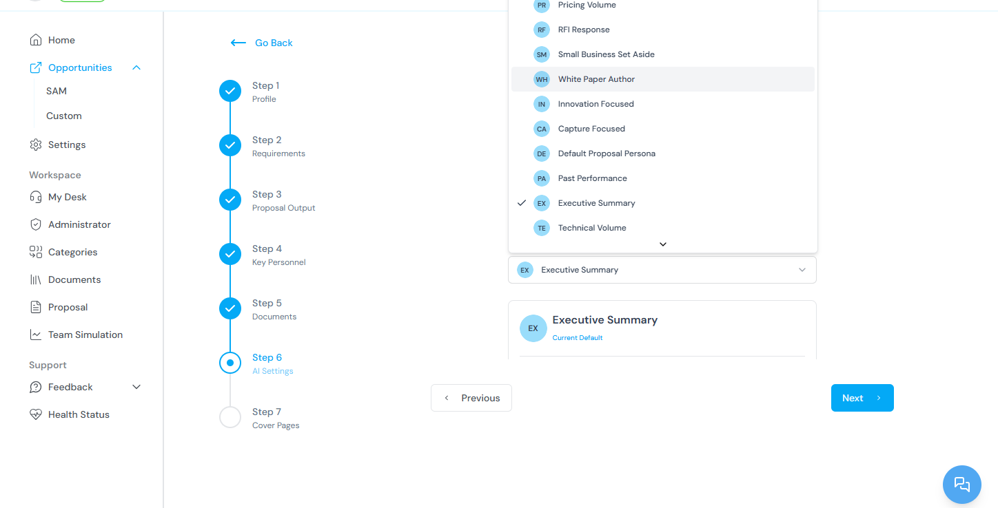Click the PA avatar of Past Performance
The width and height of the screenshot is (998, 508).
[x=542, y=178]
